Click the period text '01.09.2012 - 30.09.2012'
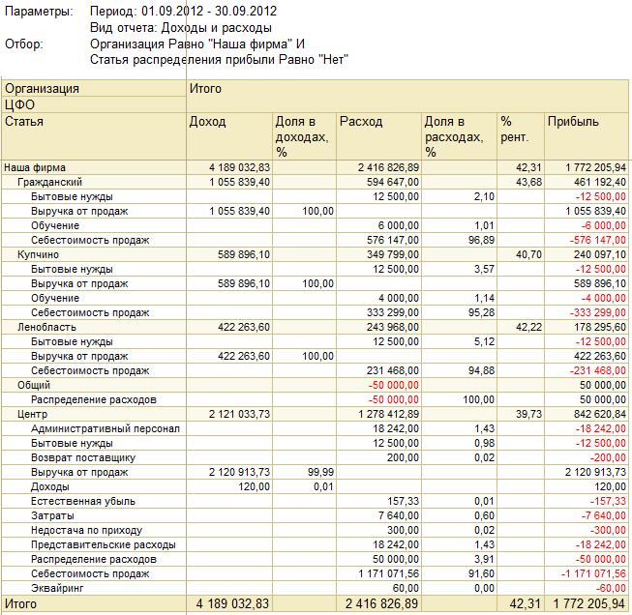This screenshot has width=632, height=615. click(209, 11)
